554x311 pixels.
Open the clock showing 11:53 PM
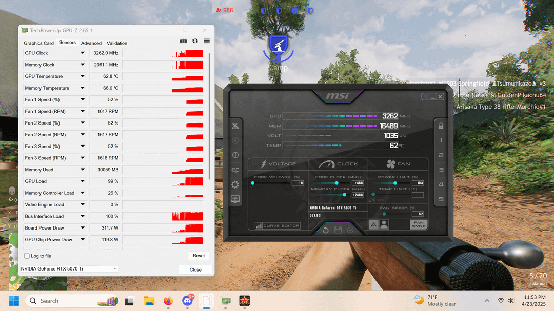click(533, 301)
